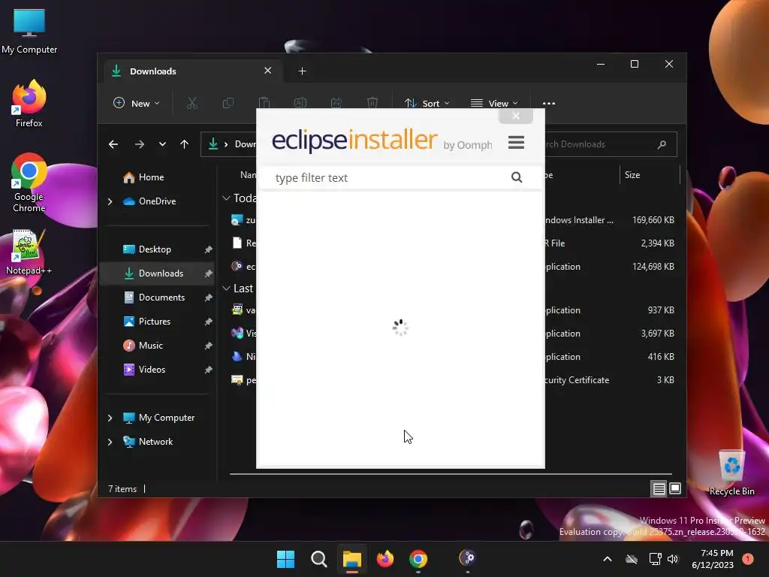This screenshot has height=577, width=769.
Task: Collapse the Last week file group
Action: [x=226, y=288]
